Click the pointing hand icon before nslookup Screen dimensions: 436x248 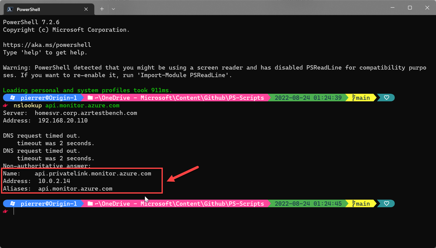pos(6,105)
